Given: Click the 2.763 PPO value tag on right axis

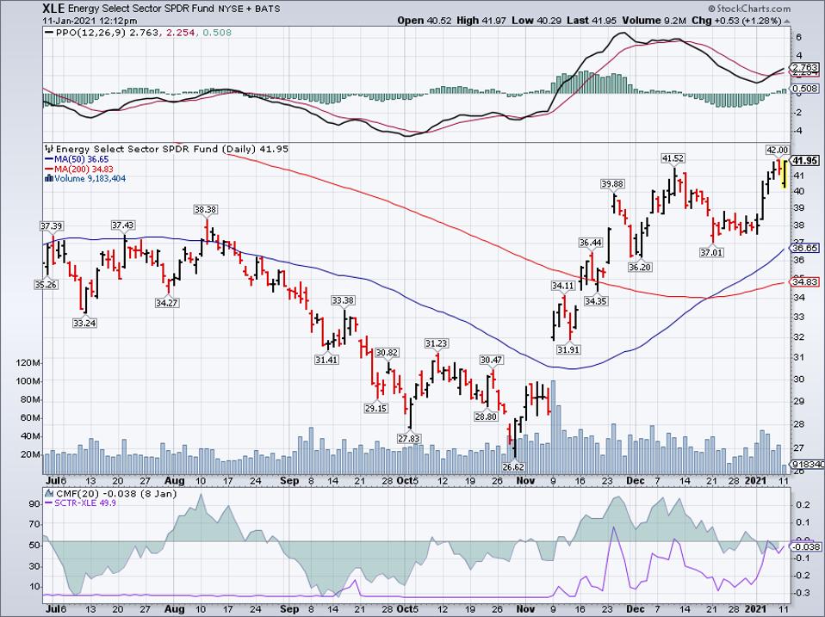Looking at the screenshot, I should pos(805,68).
